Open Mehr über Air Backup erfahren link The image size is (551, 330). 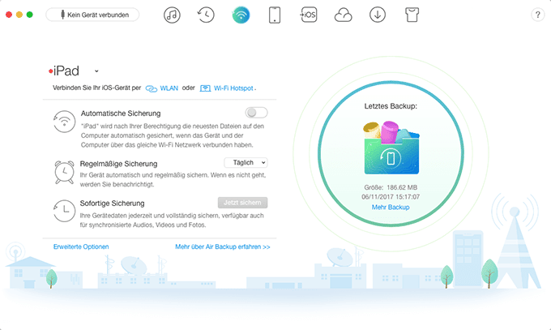[x=223, y=246]
